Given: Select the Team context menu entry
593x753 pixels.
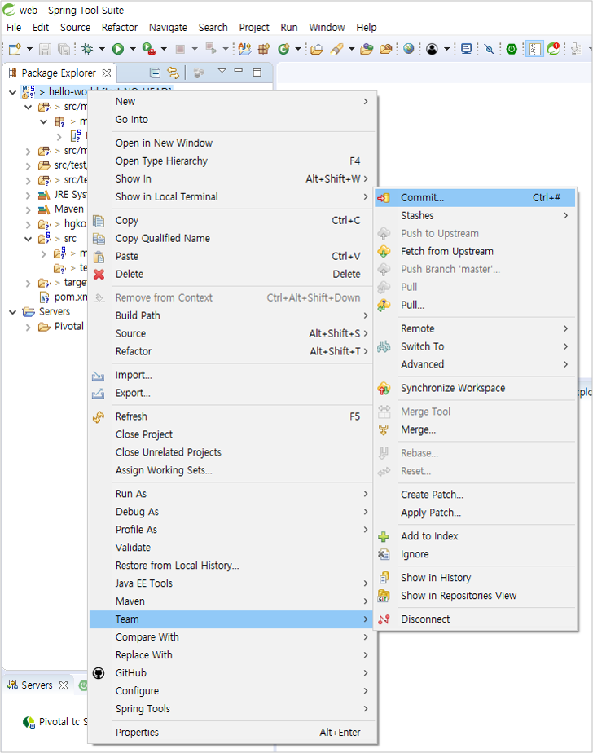Looking at the screenshot, I should [231, 619].
